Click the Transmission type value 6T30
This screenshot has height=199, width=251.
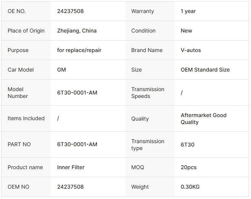(x=188, y=145)
